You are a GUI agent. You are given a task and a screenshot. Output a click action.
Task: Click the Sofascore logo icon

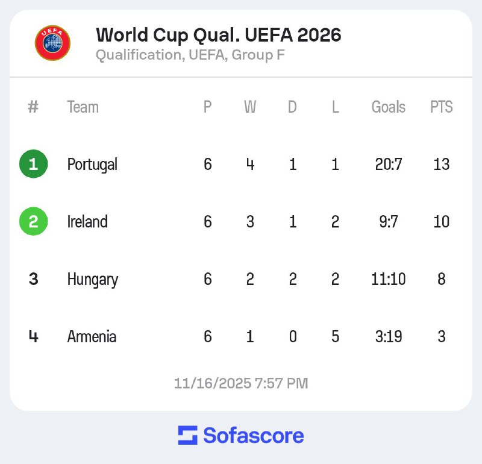pyautogui.click(x=187, y=435)
